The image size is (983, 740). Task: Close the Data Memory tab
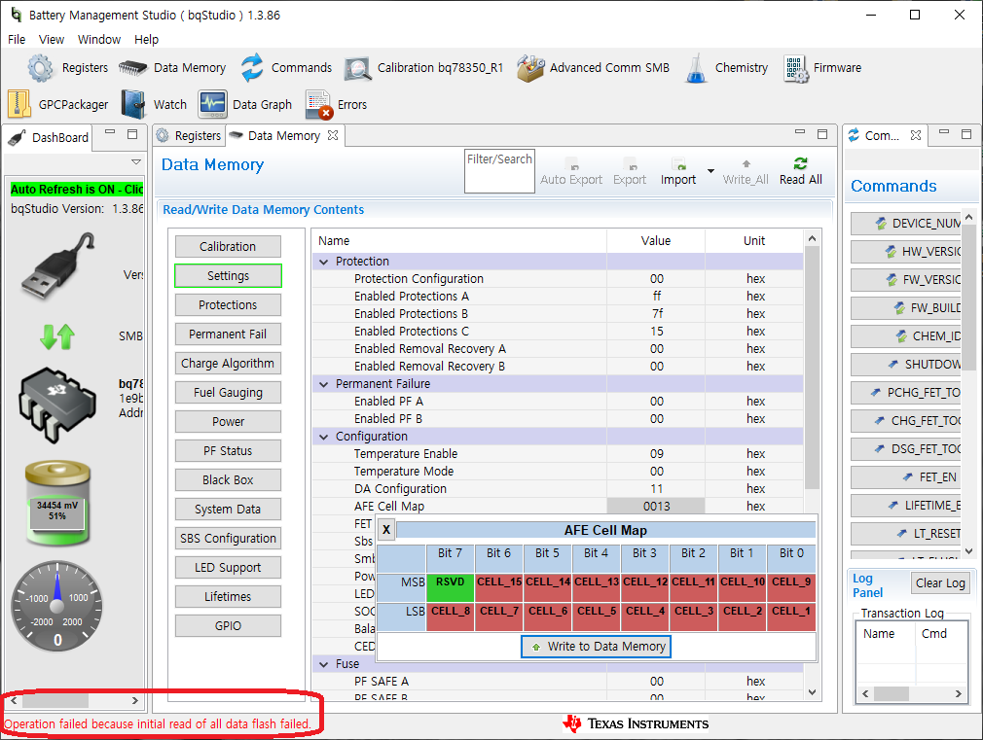pyautogui.click(x=333, y=135)
